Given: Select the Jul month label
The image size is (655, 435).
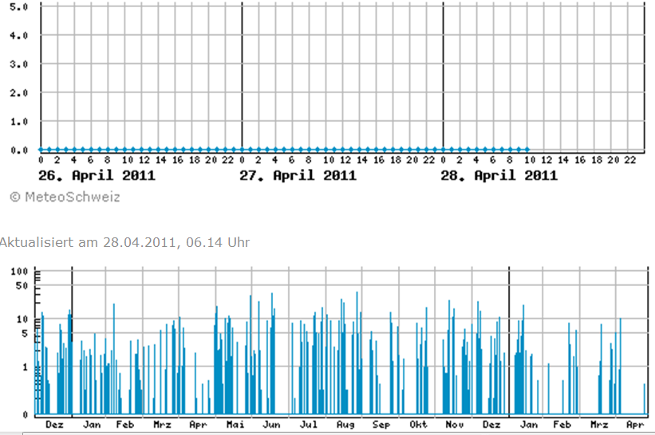Looking at the screenshot, I should click(x=308, y=425).
